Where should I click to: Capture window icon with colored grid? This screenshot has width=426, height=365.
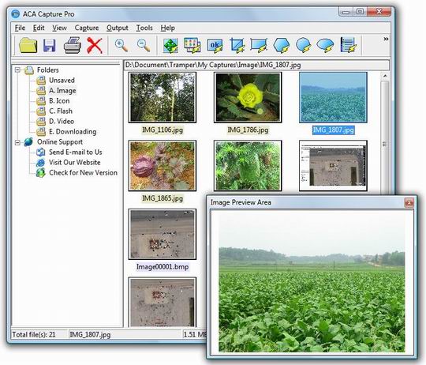[192, 45]
